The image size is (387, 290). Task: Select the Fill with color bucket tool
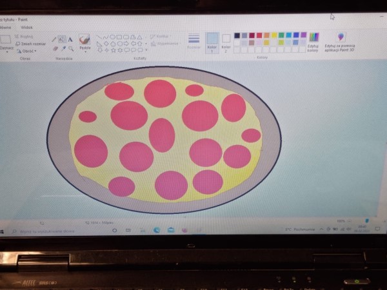point(62,39)
